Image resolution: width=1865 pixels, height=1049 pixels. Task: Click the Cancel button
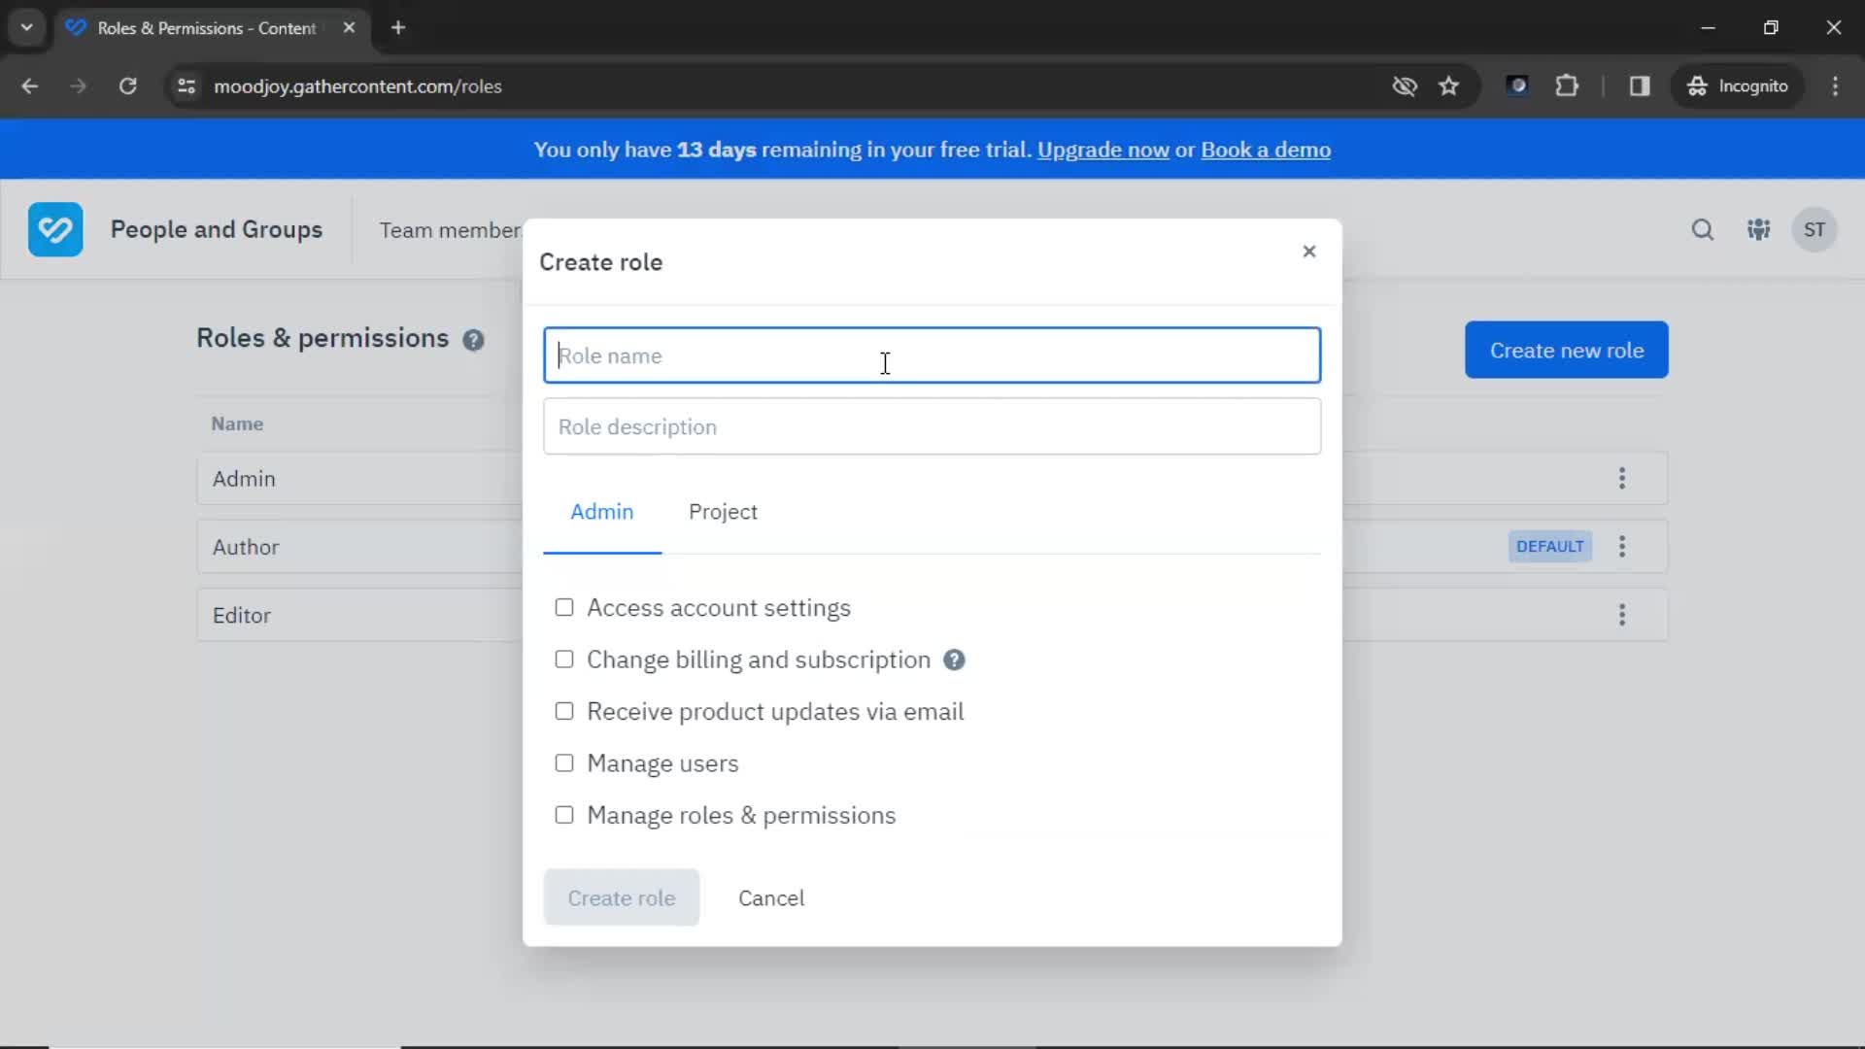click(771, 897)
